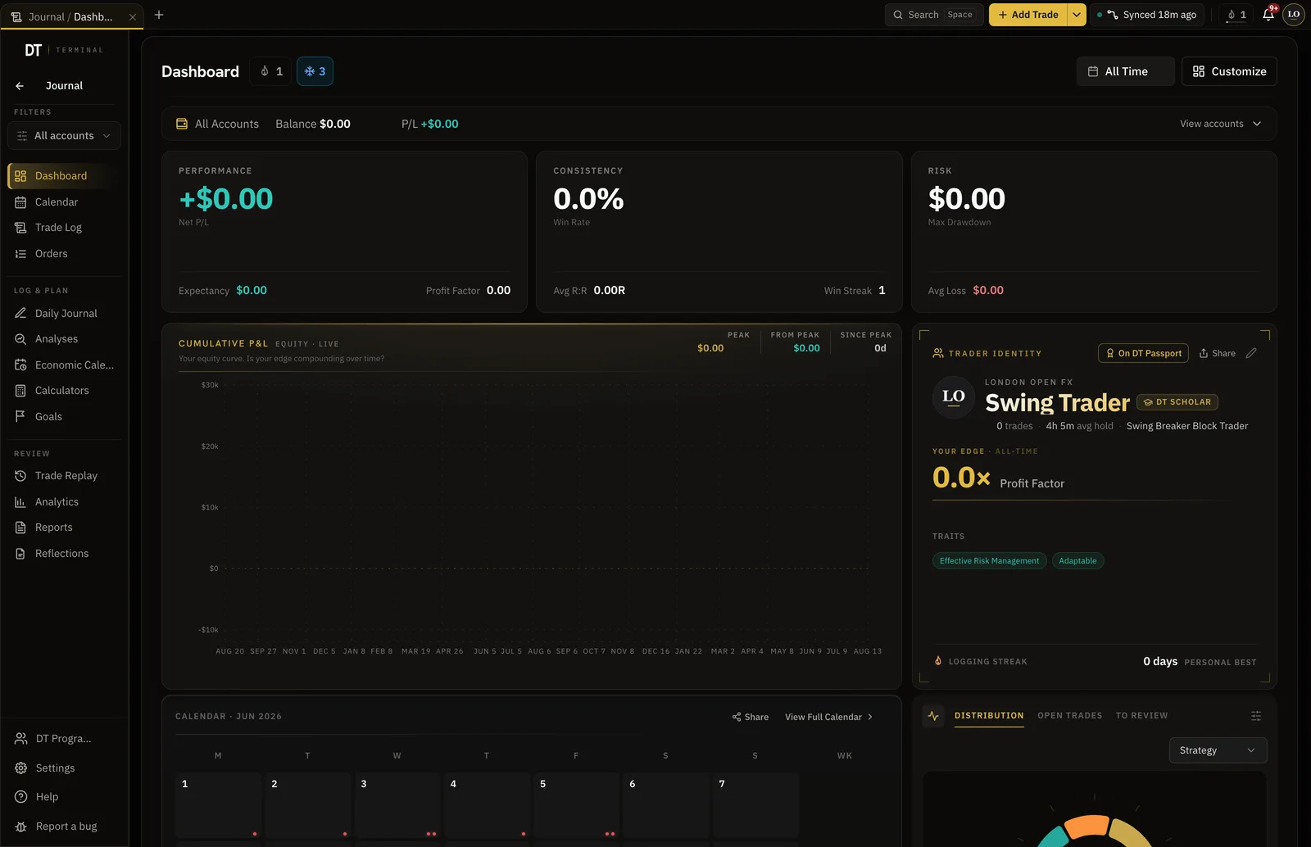Open Analytics in Review section
The image size is (1311, 847).
[x=64, y=502]
